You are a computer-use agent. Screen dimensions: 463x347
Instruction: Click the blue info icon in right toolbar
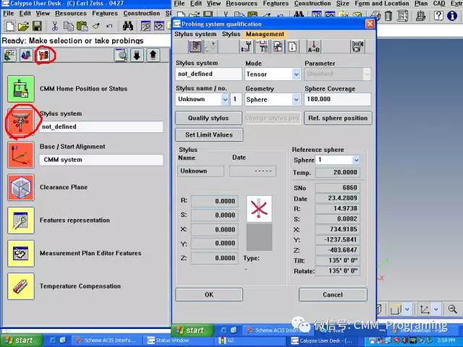(452, 15)
